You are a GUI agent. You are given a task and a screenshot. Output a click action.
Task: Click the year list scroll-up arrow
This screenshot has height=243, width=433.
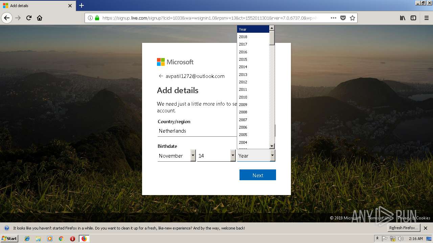click(x=272, y=28)
